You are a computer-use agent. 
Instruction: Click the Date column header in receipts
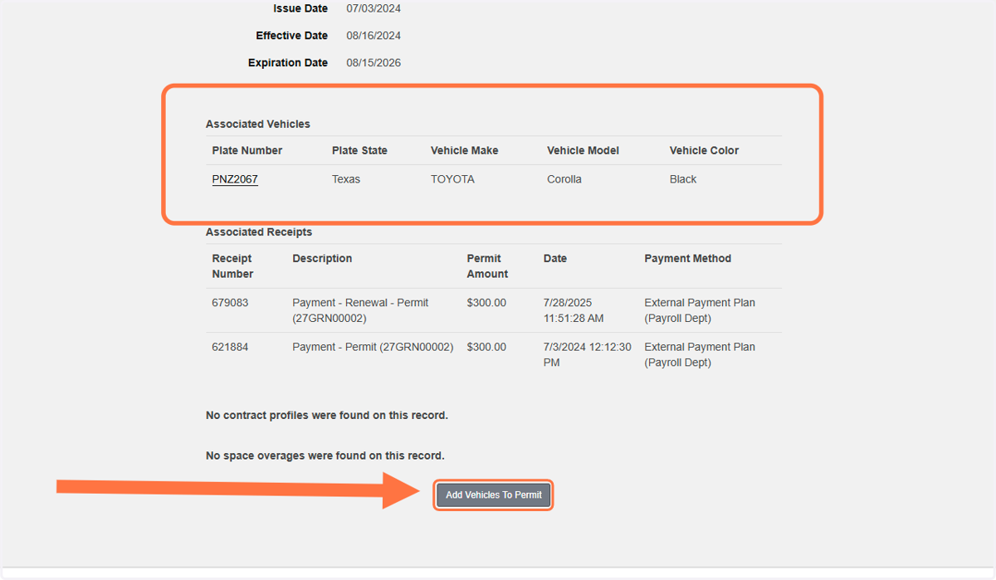[x=555, y=258]
